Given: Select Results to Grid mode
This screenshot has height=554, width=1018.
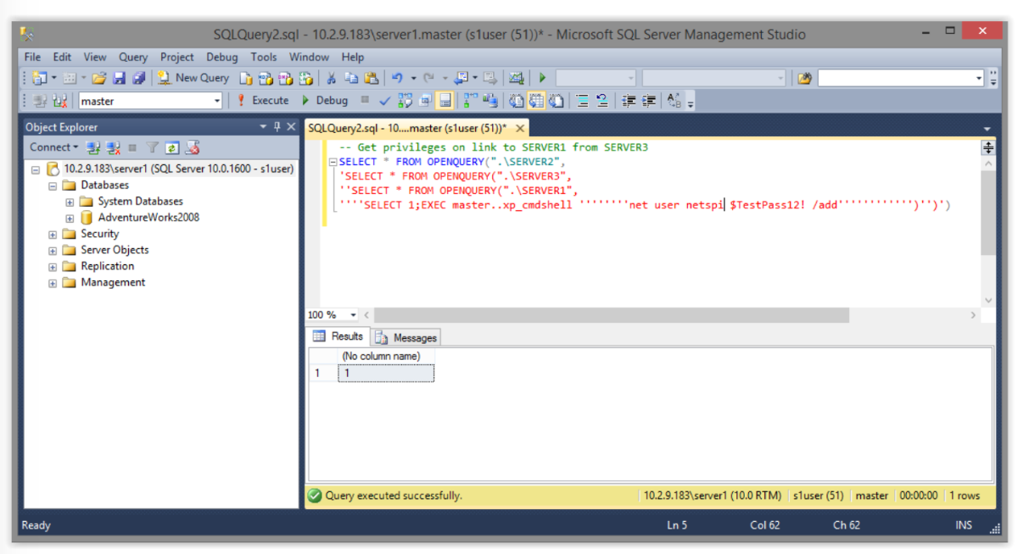Looking at the screenshot, I should [x=536, y=100].
